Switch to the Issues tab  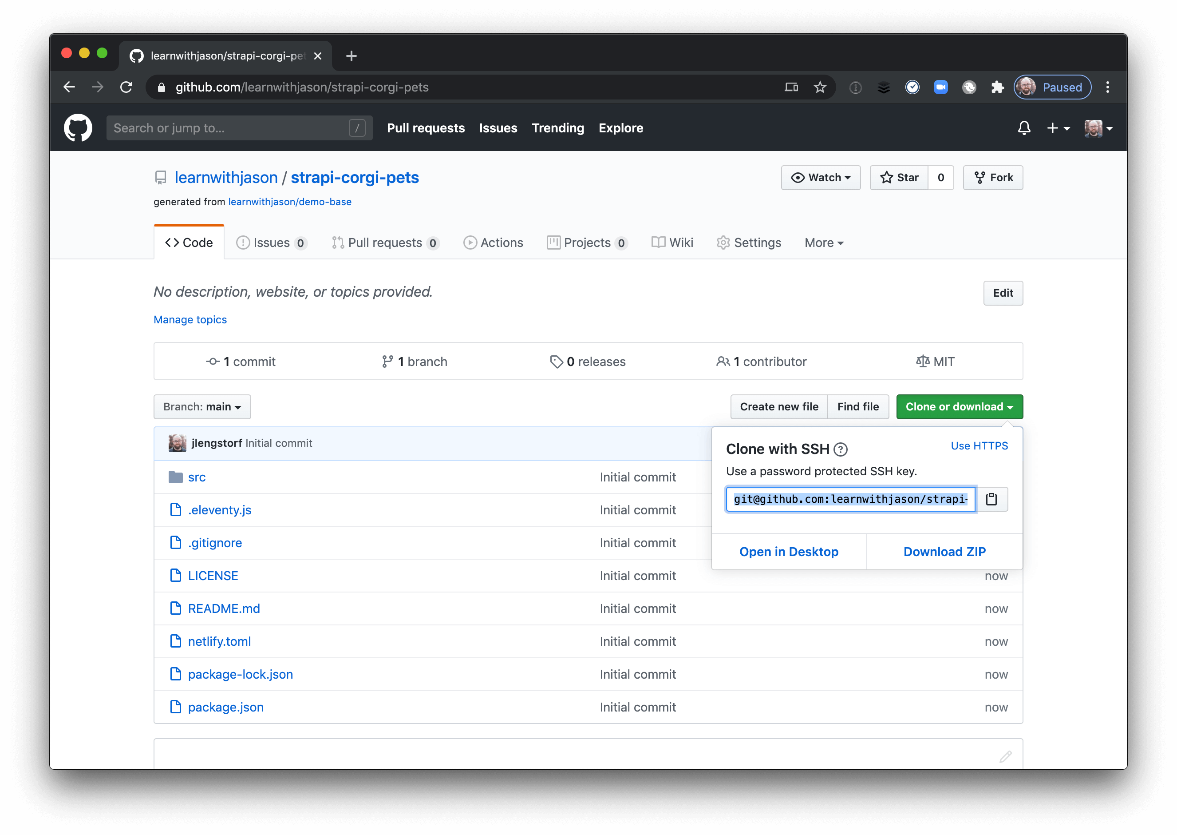[272, 242]
